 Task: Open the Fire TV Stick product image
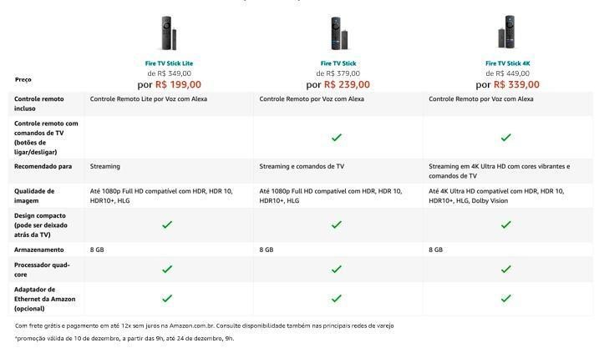click(x=338, y=33)
